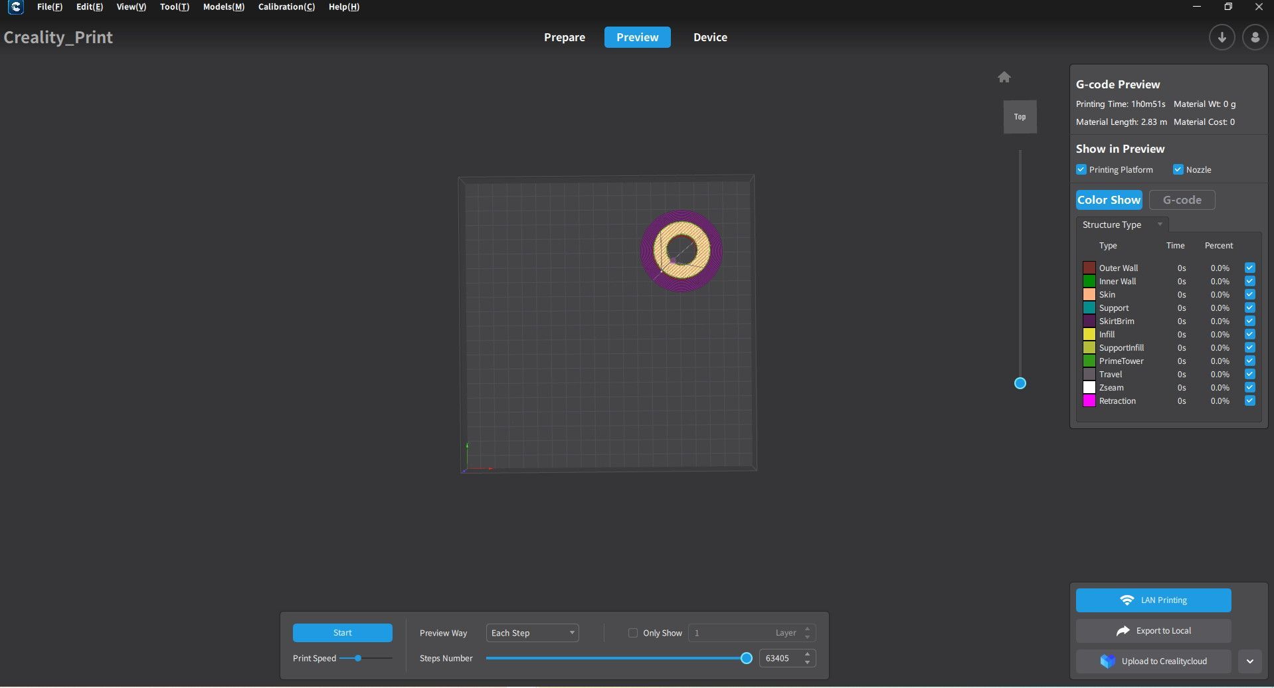Click the share arrow icon on Export to Local
The width and height of the screenshot is (1274, 688).
pyautogui.click(x=1123, y=631)
